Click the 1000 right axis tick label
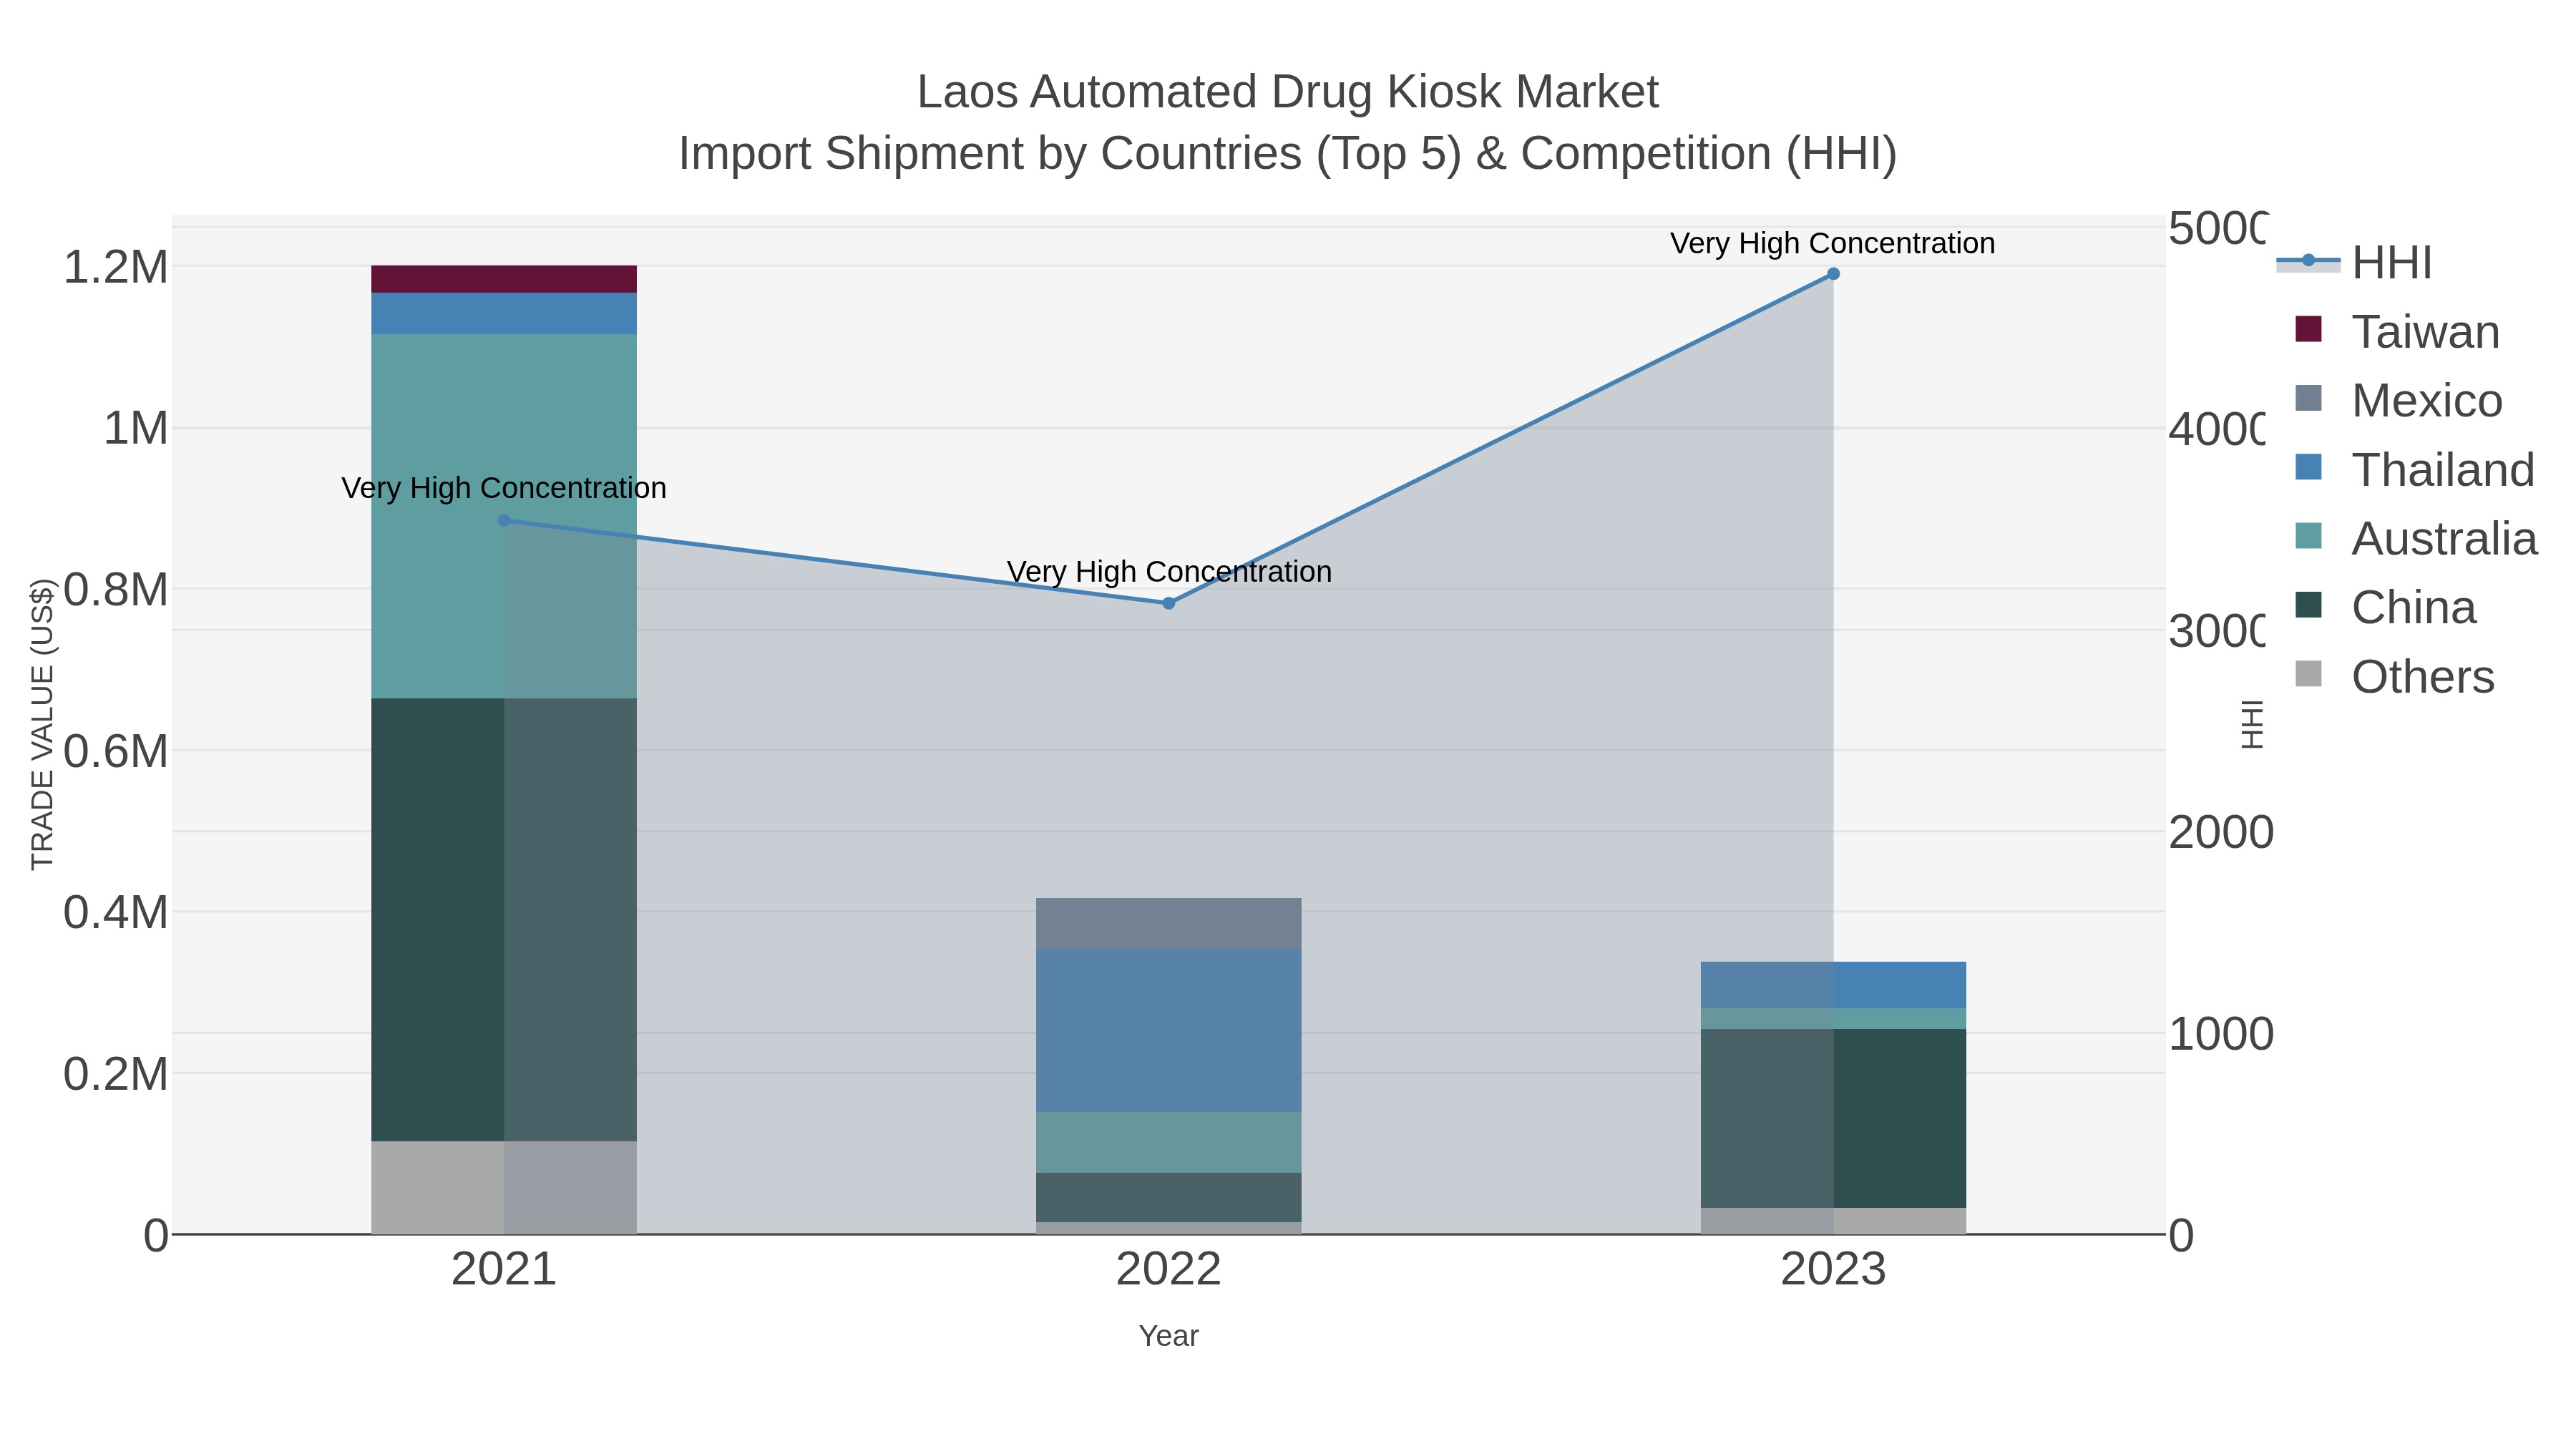 (2221, 1034)
